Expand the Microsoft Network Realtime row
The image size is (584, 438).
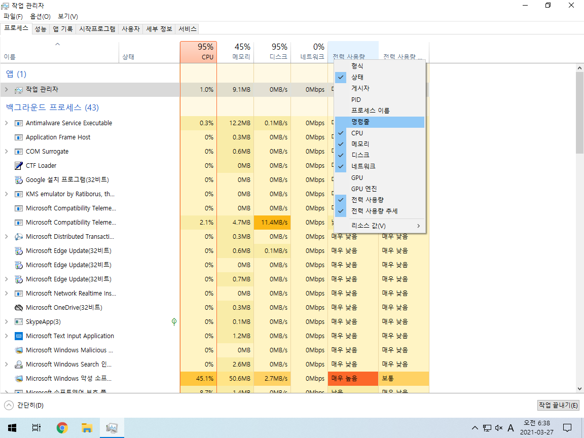6,294
